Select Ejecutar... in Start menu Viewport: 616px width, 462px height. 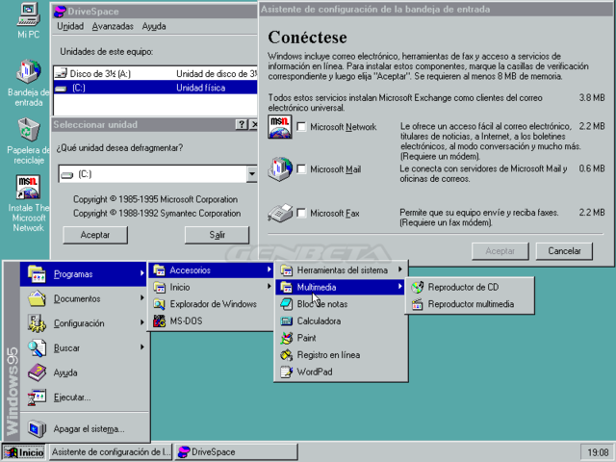click(x=84, y=398)
